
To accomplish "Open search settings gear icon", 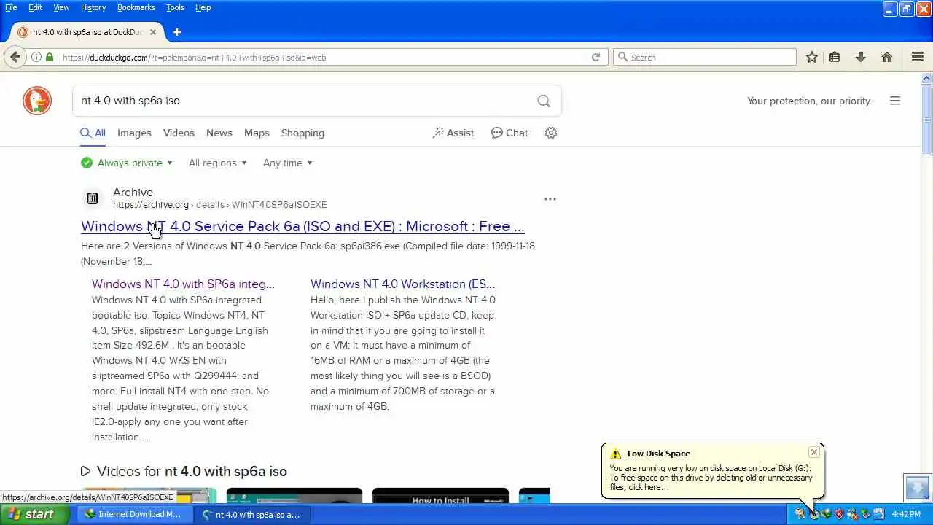I will [551, 133].
